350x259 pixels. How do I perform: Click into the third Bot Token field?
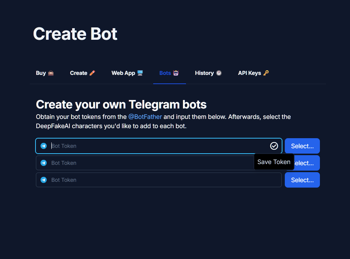[154, 180]
